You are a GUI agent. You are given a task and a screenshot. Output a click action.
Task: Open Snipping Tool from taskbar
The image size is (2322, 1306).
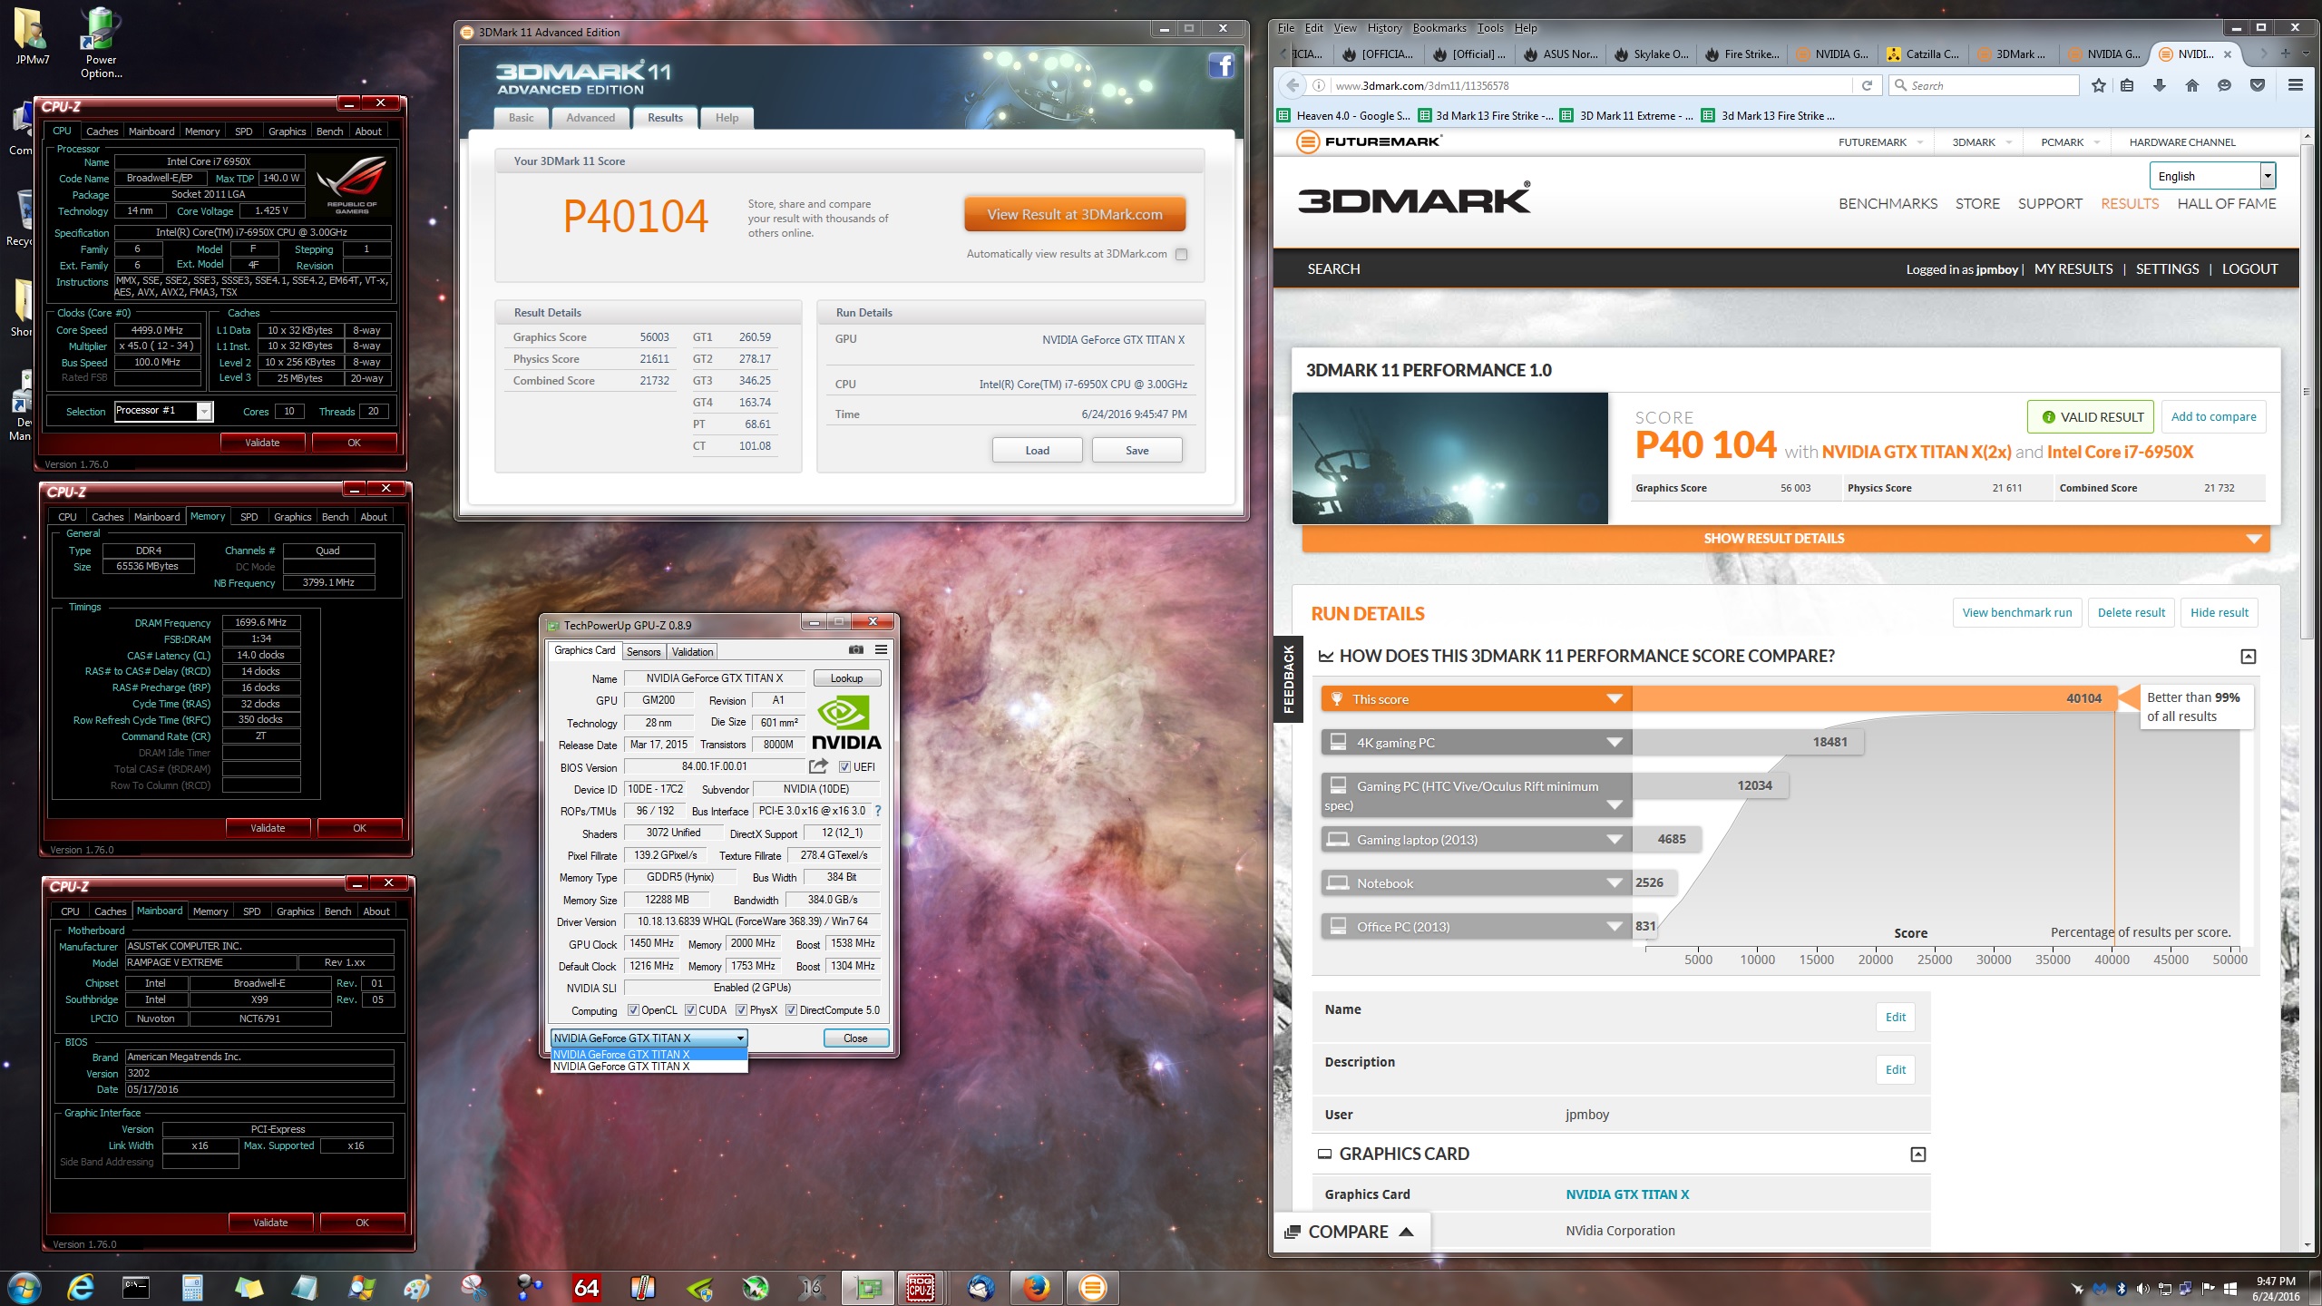click(x=474, y=1287)
